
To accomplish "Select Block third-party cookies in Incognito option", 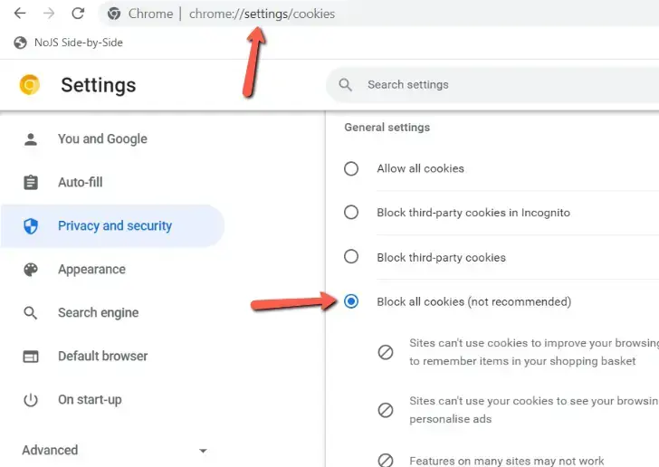I will pyautogui.click(x=351, y=213).
